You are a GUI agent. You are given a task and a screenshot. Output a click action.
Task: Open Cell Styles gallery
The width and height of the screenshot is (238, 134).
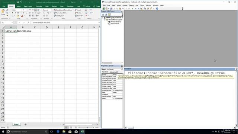click(59, 16)
